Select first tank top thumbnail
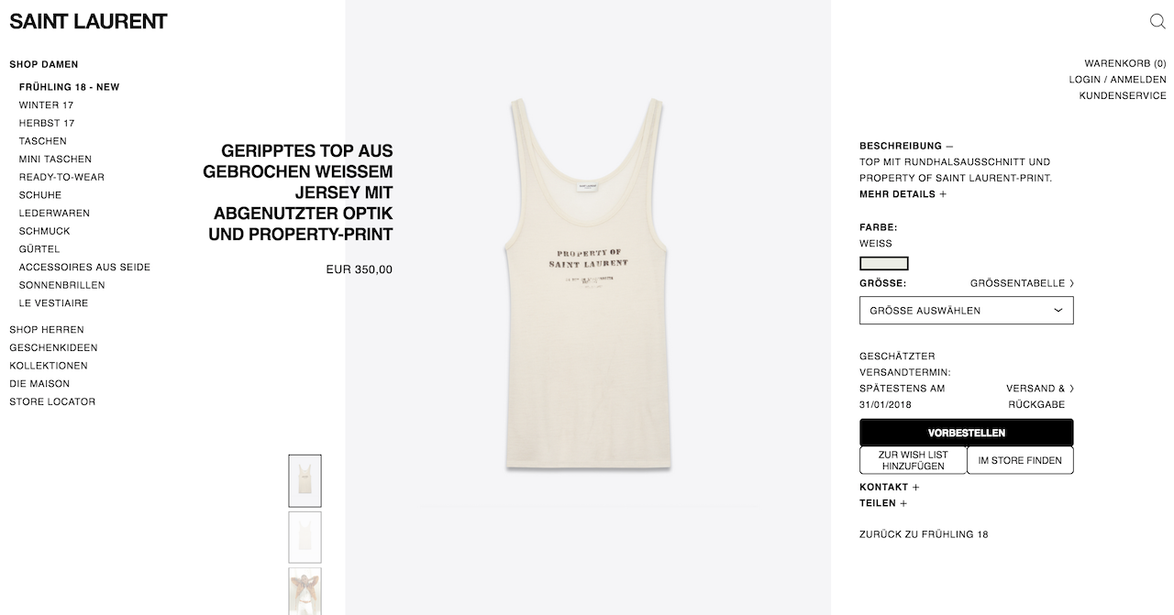 [x=305, y=480]
